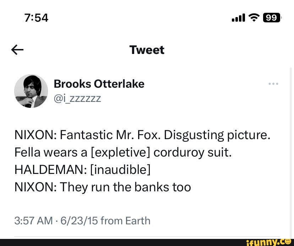Click the Brooks Otterlake display name
294x246 pixels.
click(x=99, y=84)
